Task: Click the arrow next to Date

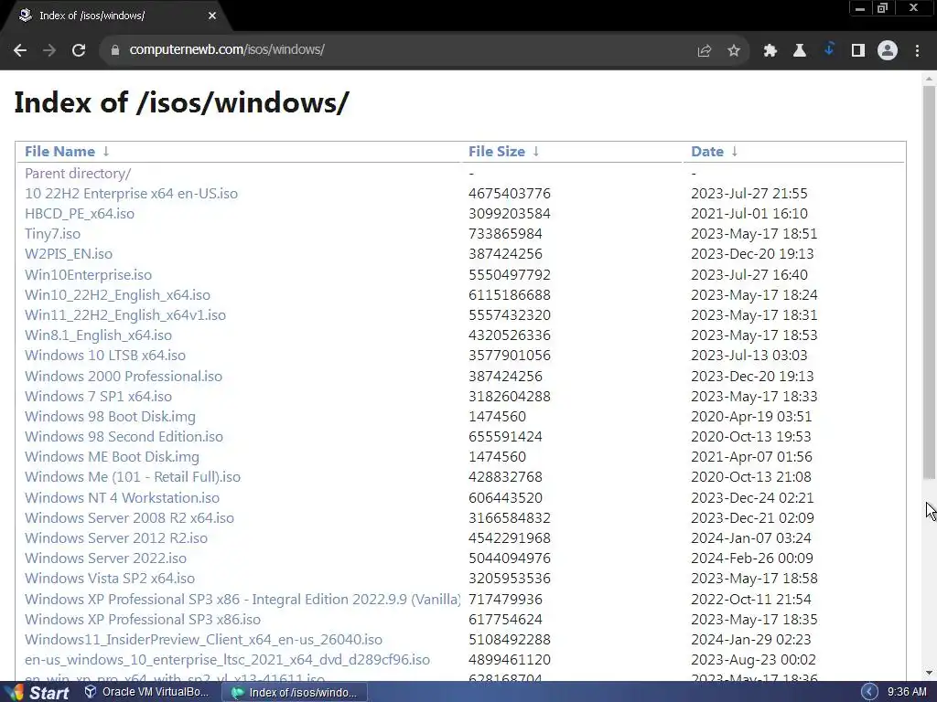Action: (735, 152)
